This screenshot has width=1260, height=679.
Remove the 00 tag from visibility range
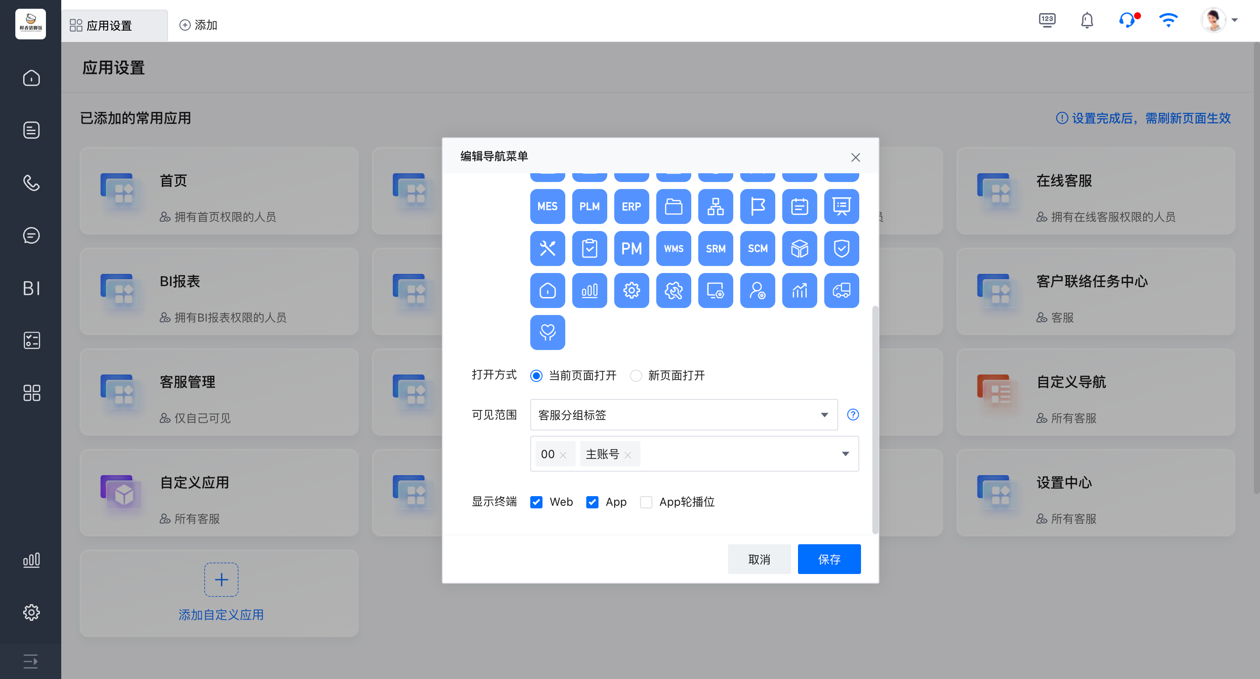(x=563, y=455)
